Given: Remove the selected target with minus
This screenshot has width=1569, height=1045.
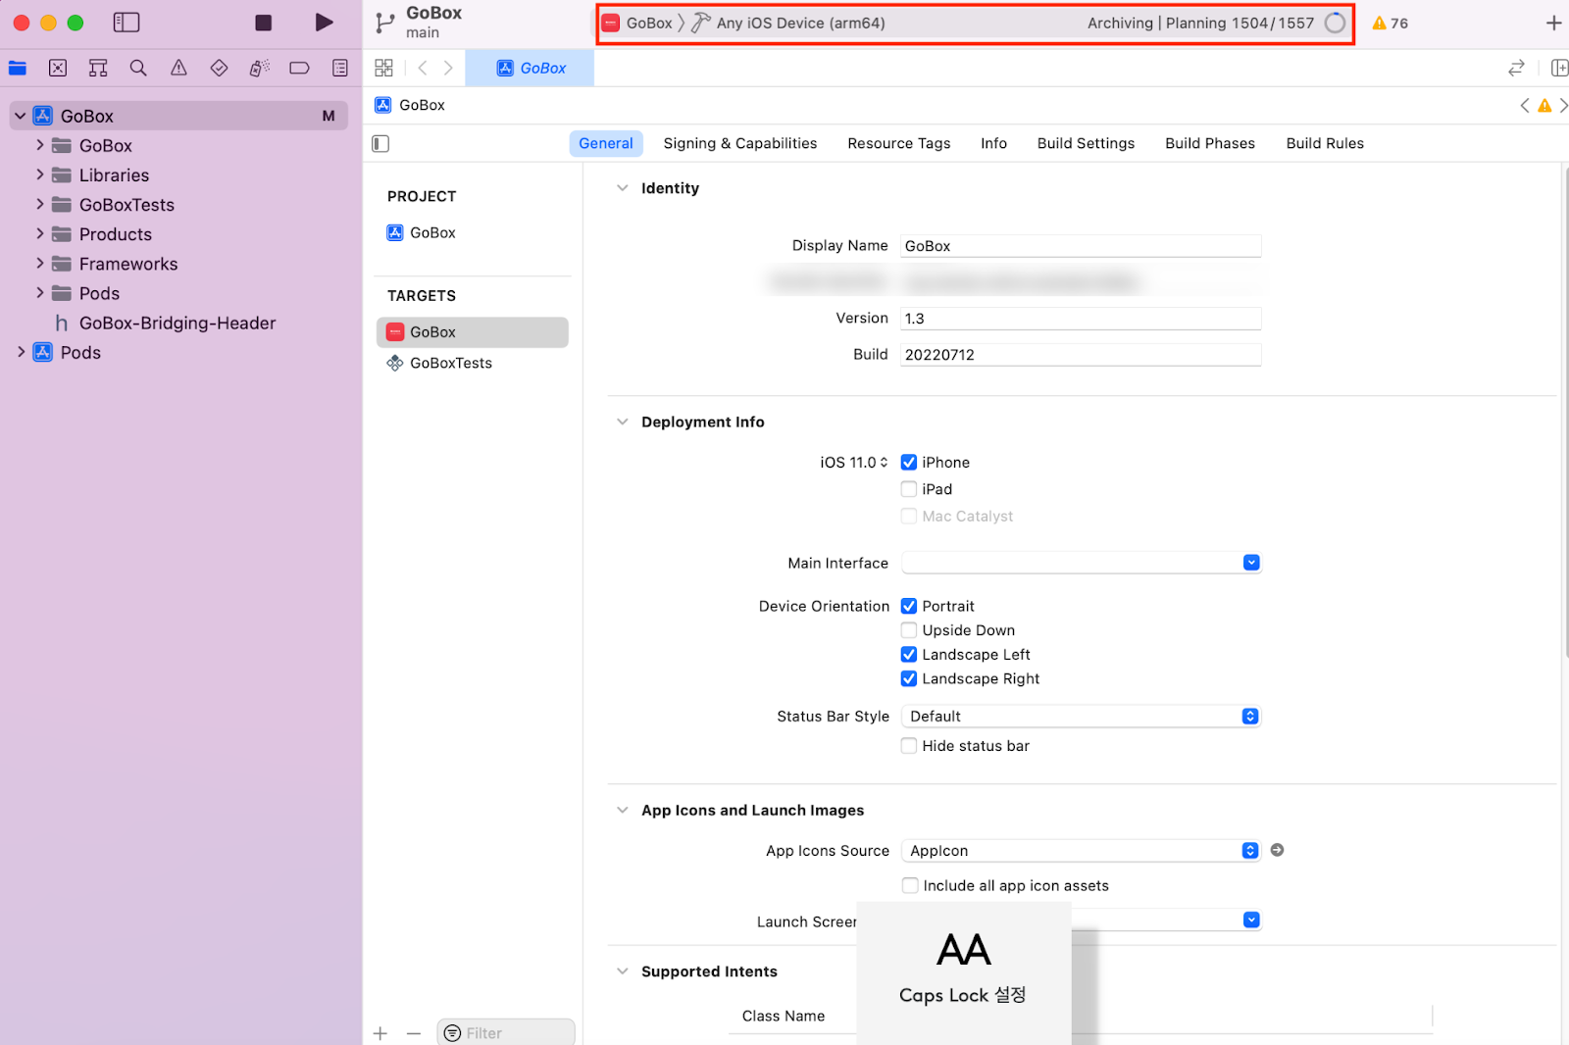Looking at the screenshot, I should point(414,1033).
